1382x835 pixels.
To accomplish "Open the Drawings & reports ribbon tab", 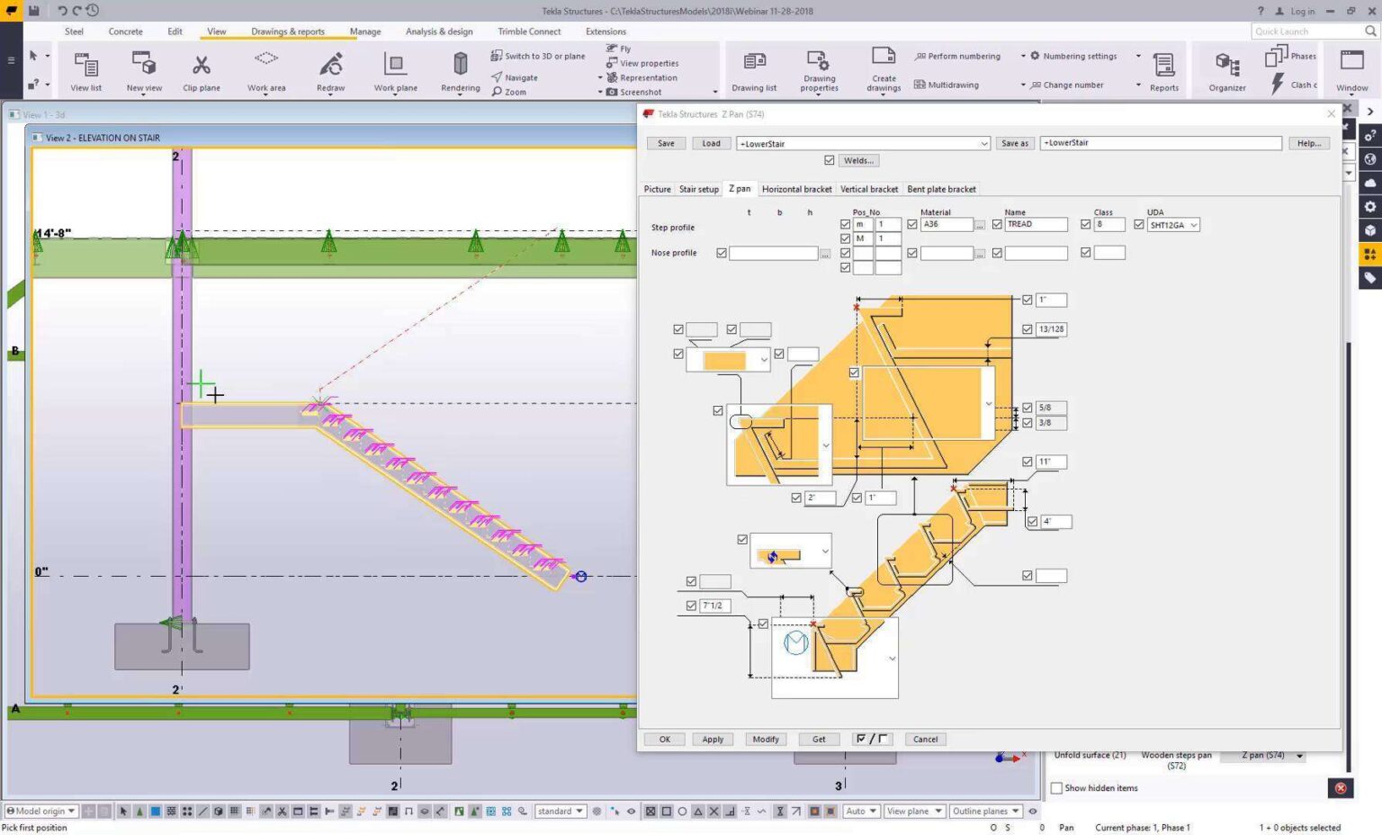I will (x=287, y=31).
